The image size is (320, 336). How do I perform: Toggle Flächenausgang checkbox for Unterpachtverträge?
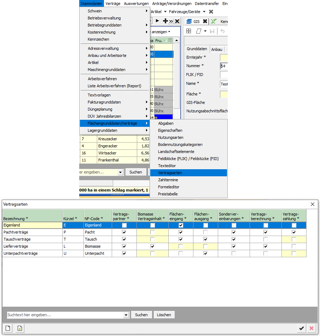click(x=205, y=253)
